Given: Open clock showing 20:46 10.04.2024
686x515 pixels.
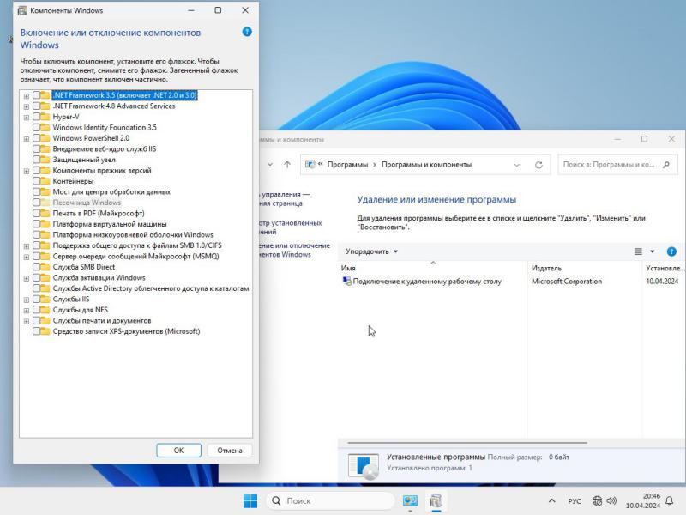Looking at the screenshot, I should 642,501.
